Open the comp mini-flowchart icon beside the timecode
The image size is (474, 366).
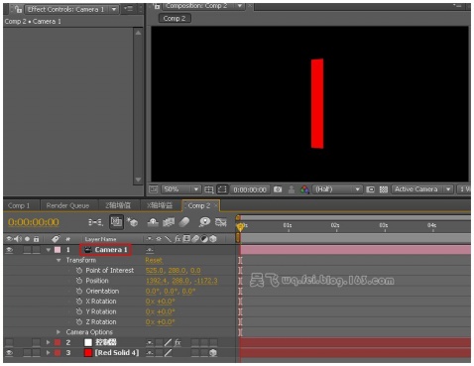tap(95, 222)
